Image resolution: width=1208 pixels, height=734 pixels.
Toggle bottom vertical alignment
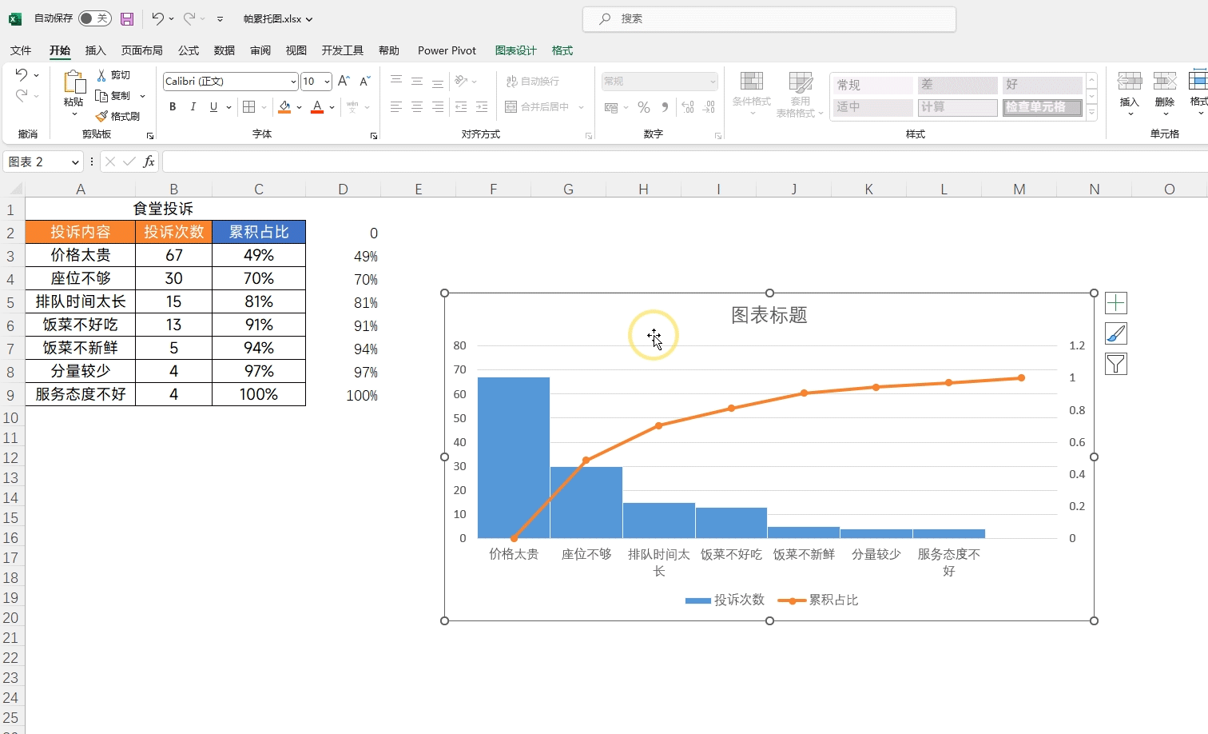tap(438, 82)
